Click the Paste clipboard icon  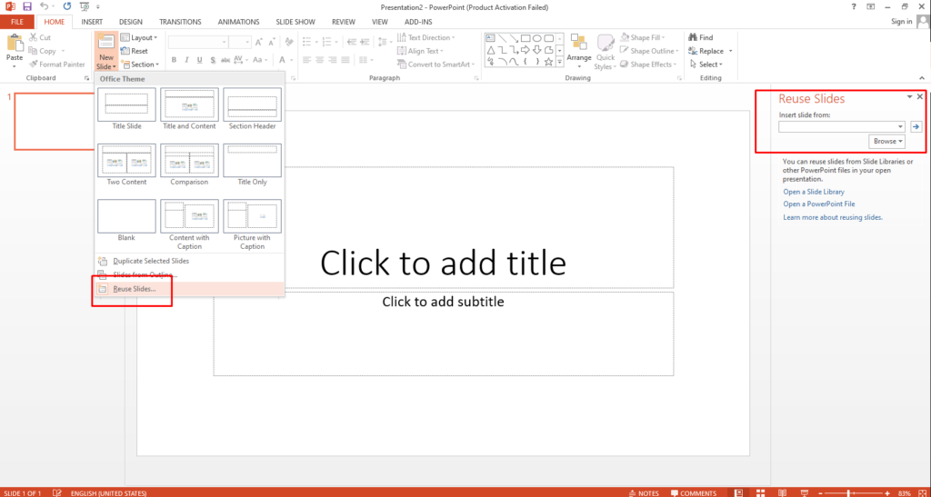[15, 45]
